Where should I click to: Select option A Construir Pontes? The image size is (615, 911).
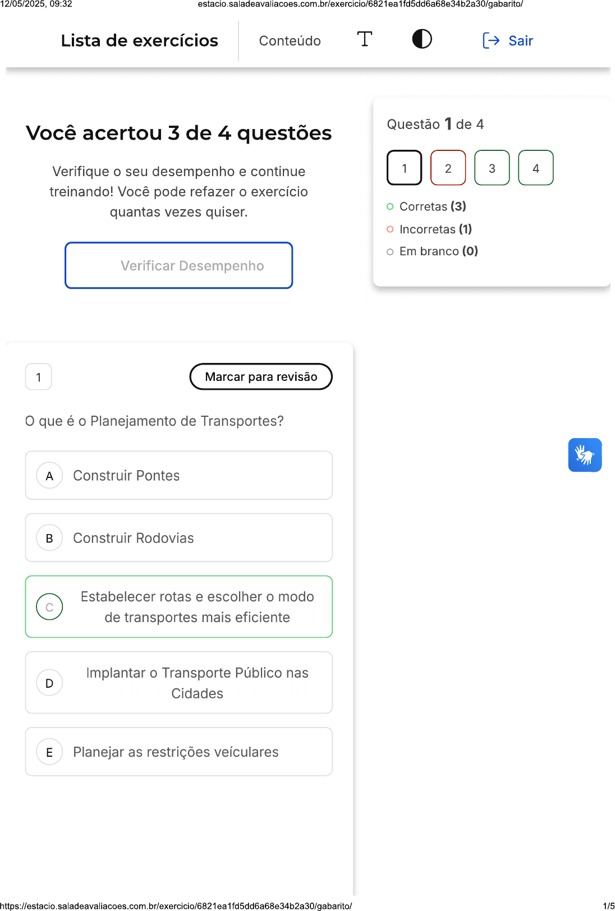pyautogui.click(x=178, y=476)
